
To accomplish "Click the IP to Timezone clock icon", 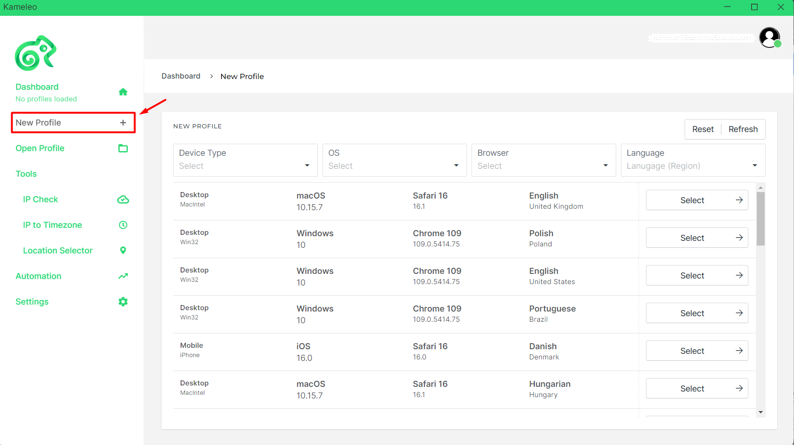I will pyautogui.click(x=123, y=225).
